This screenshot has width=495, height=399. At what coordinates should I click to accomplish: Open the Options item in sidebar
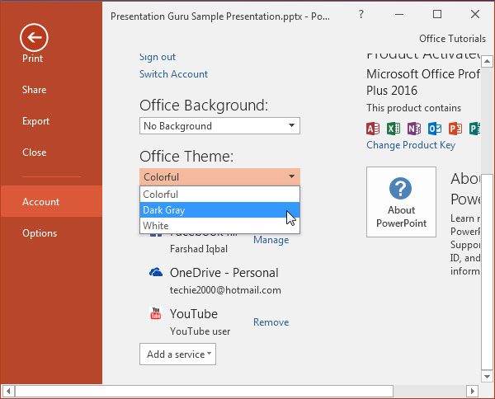coord(40,233)
